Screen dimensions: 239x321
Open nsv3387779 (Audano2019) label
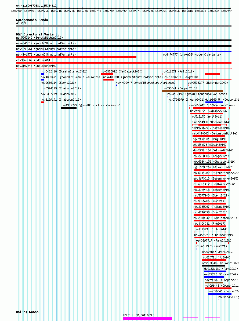pyautogui.click(x=59, y=94)
